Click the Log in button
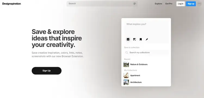 point(181,4)
